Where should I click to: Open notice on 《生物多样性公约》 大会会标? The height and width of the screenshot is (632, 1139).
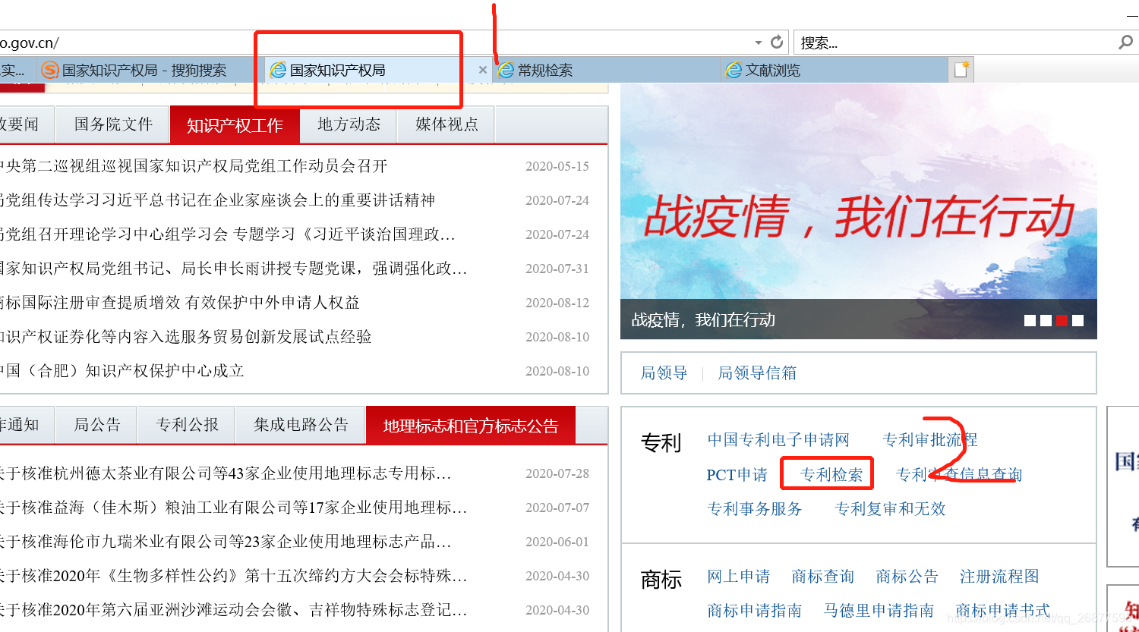pyautogui.click(x=234, y=576)
